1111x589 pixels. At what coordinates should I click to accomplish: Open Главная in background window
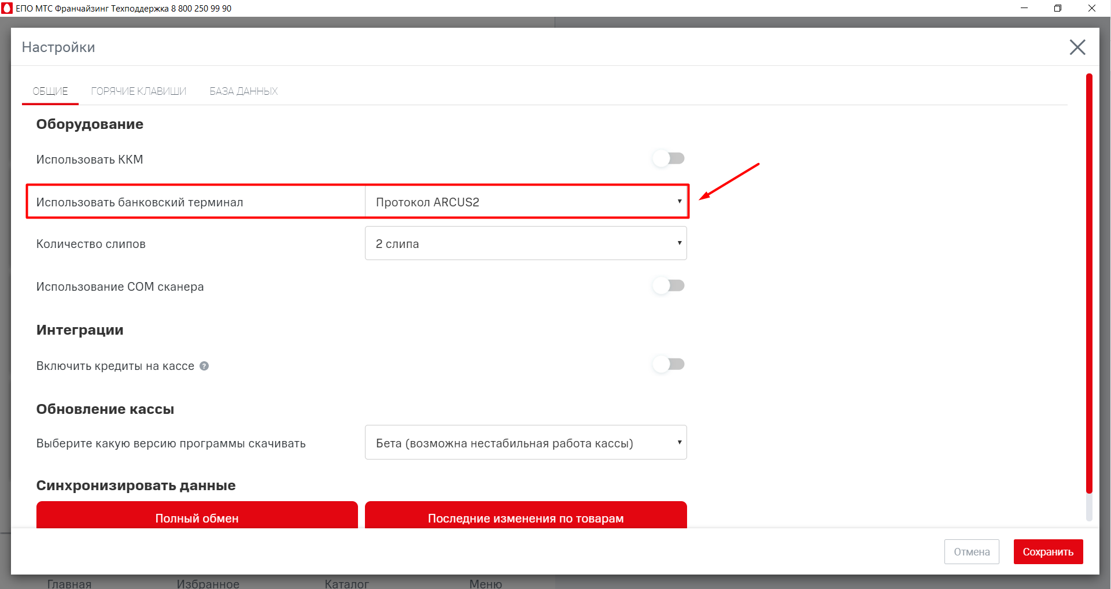coord(69,583)
